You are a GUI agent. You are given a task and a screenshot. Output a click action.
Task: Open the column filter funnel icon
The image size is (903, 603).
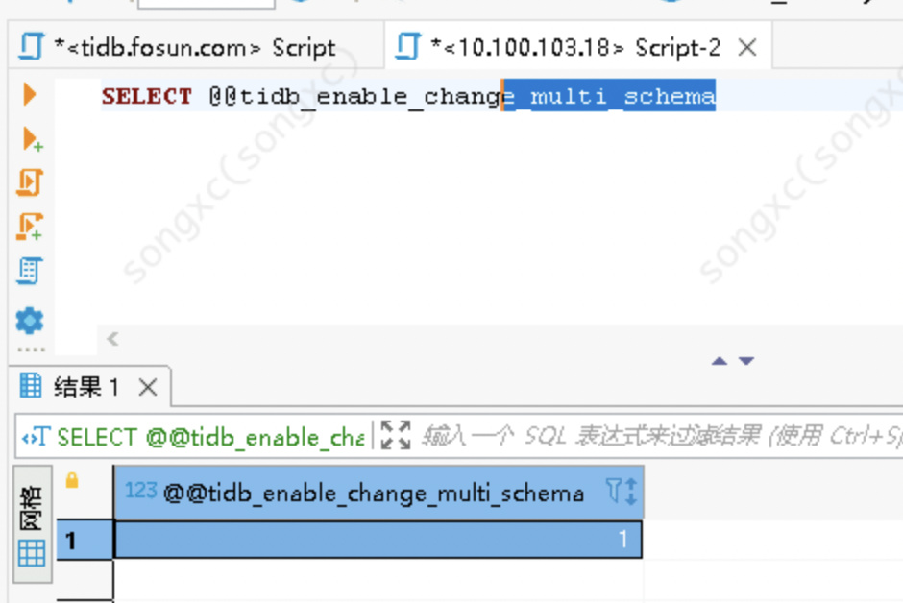pos(613,492)
